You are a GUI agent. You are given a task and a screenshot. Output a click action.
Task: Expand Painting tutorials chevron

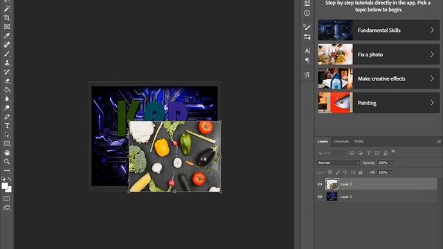[432, 103]
